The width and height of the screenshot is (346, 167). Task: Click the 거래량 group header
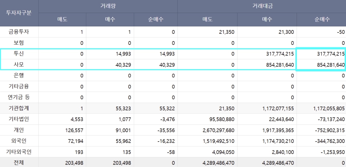[108, 6]
